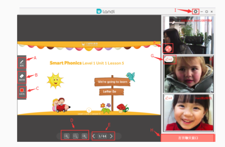The width and height of the screenshot is (225, 147).
Task: Click the slide number 1 circle
Action: [89, 110]
